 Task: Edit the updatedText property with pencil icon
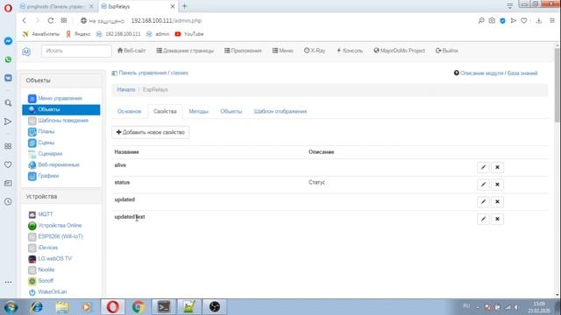483,219
